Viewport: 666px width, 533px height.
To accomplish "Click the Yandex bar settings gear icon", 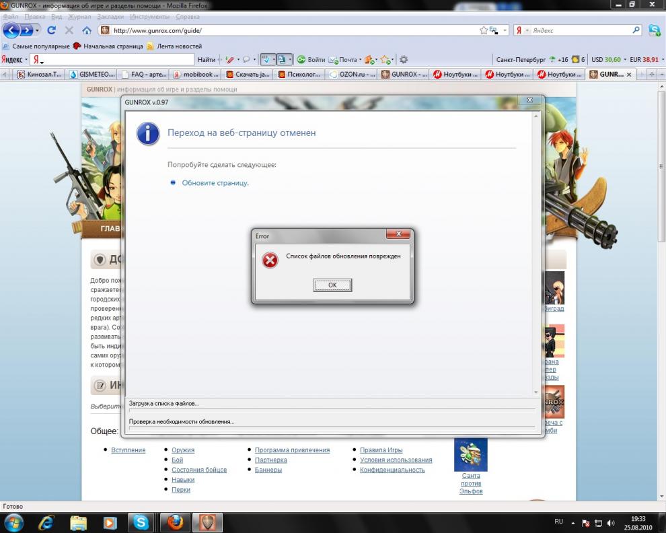I will pyautogui.click(x=404, y=59).
